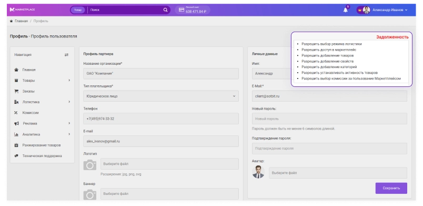
Task: Click the Комиссии percent icon
Action: [x=16, y=113]
